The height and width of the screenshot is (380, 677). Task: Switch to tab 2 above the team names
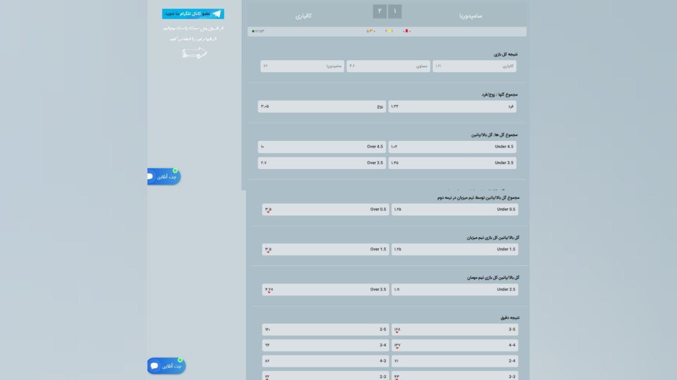point(379,11)
